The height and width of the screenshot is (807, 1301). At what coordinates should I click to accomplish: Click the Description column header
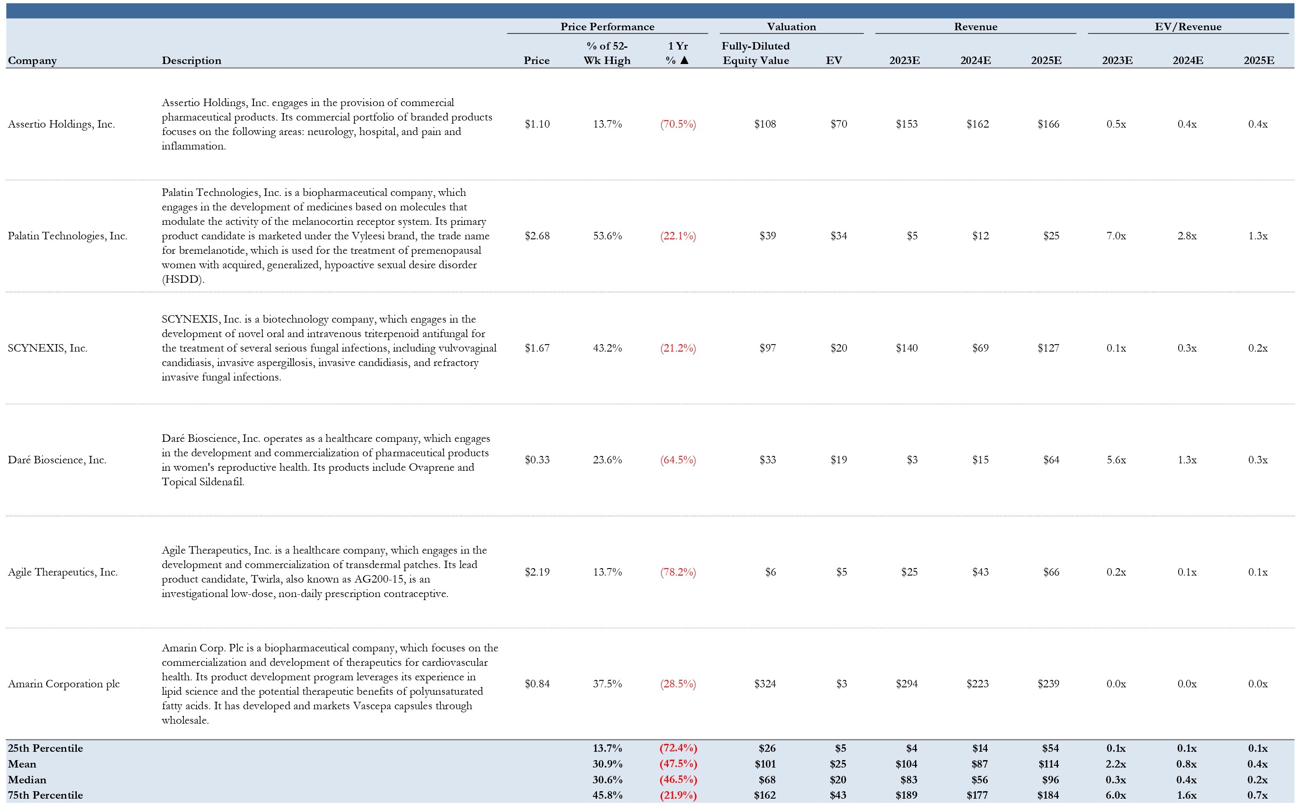click(191, 60)
